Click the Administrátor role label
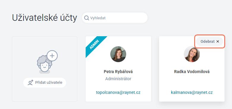 [x=118, y=79]
